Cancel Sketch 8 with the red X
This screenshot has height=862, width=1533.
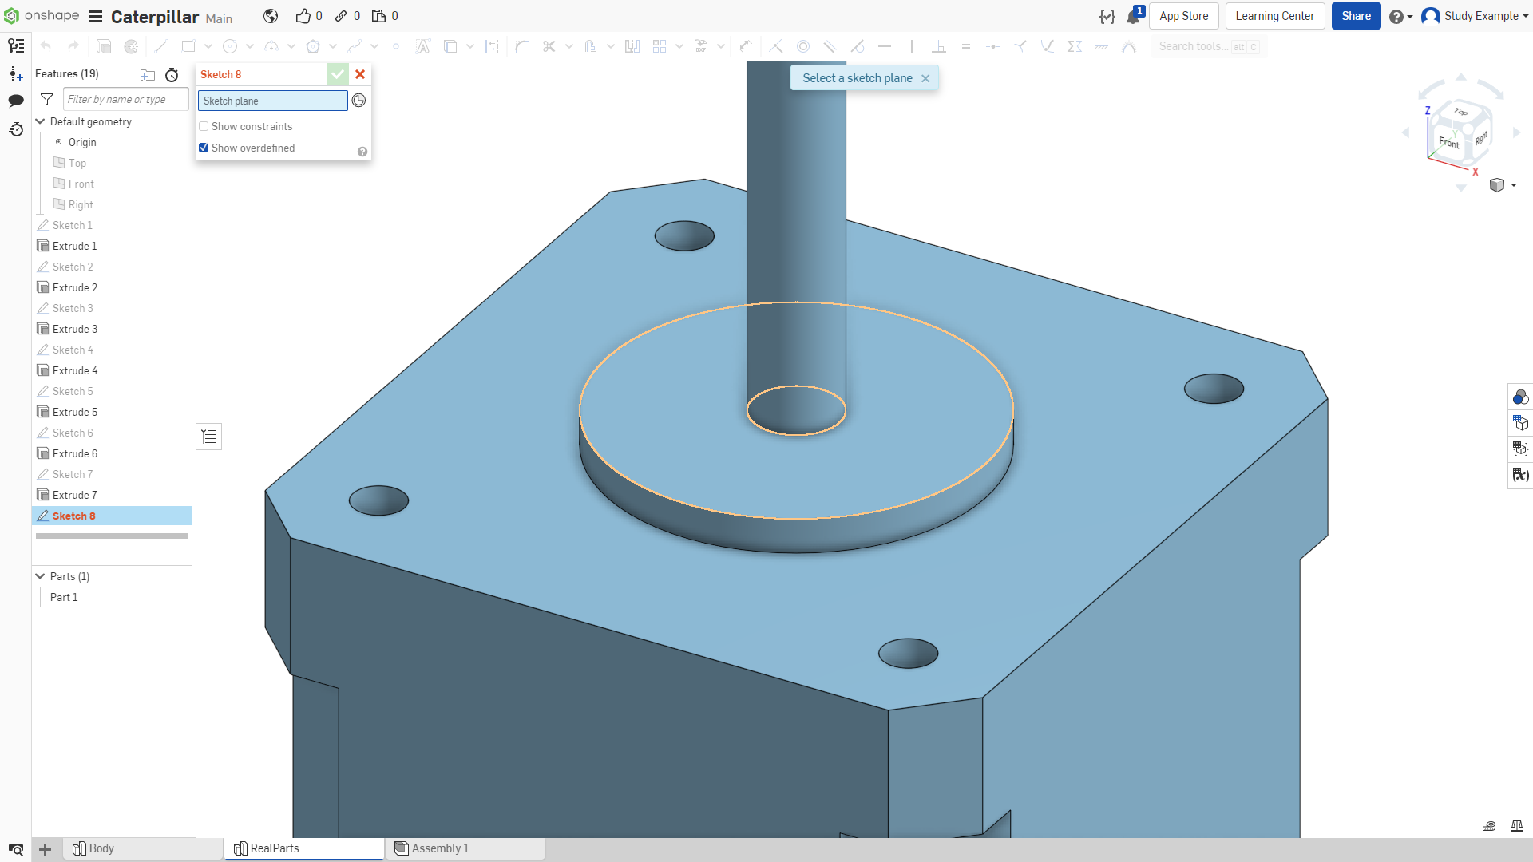click(x=360, y=74)
